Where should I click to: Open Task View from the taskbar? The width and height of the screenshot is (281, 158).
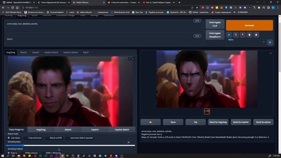pos(13,156)
